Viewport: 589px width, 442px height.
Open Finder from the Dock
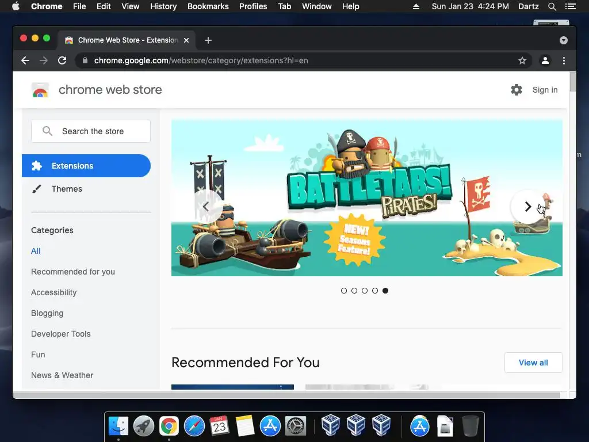coord(118,426)
